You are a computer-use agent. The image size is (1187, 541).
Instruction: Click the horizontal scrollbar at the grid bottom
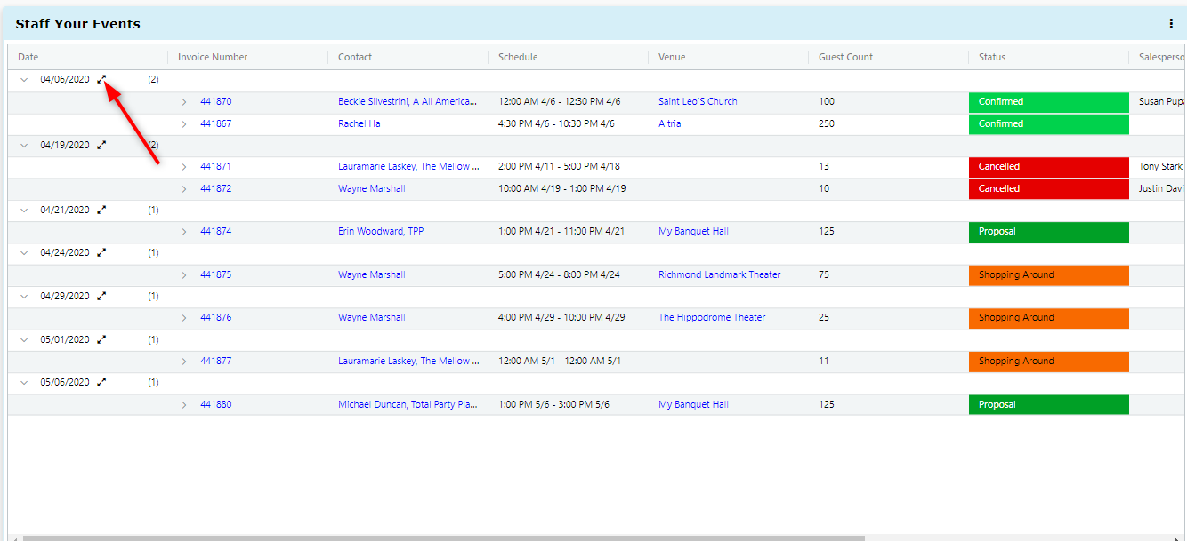pyautogui.click(x=444, y=537)
